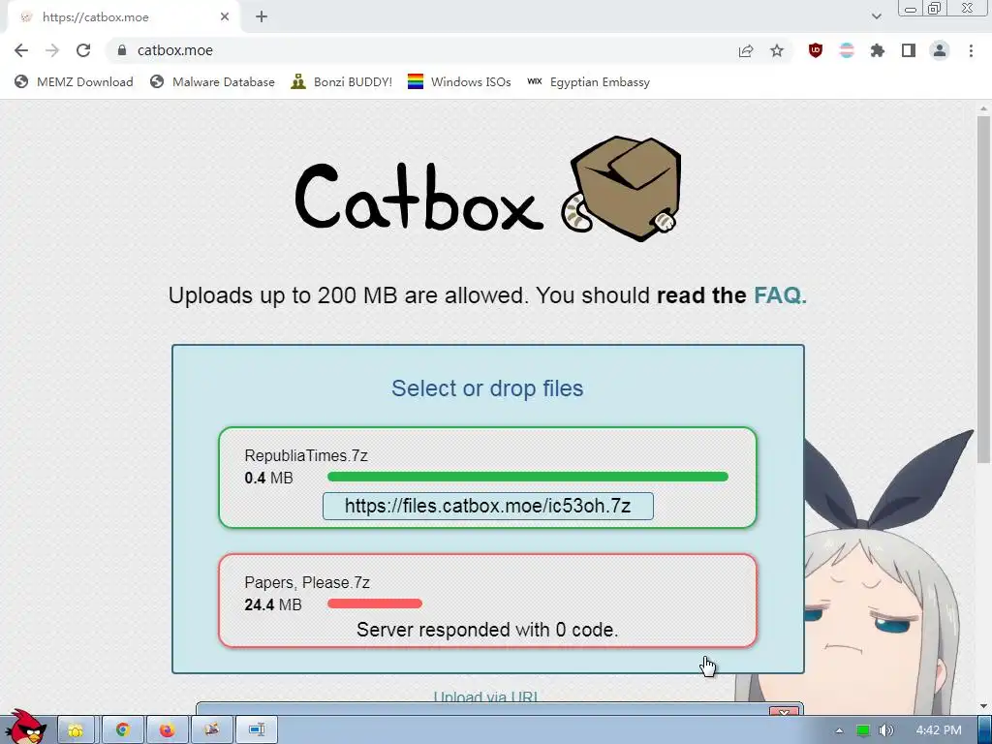The image size is (992, 744).
Task: Open the striped flag extension icon
Action: click(x=847, y=50)
